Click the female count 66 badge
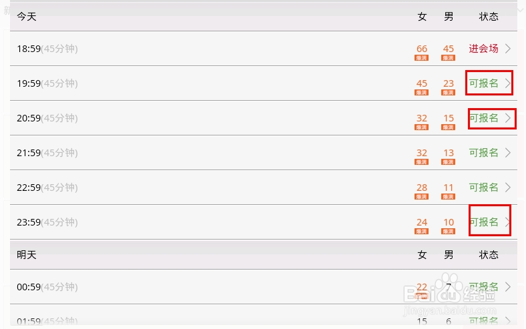 [x=422, y=51]
